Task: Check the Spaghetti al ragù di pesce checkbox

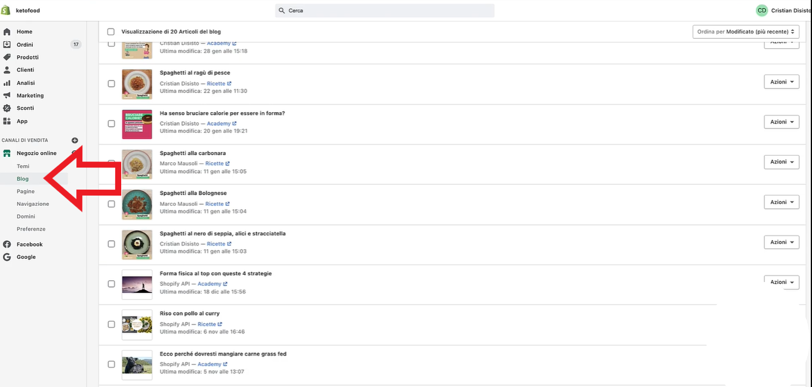Action: click(111, 83)
